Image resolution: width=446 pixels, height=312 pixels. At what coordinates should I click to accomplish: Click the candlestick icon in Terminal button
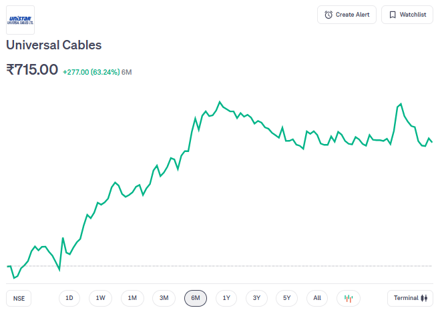423,298
